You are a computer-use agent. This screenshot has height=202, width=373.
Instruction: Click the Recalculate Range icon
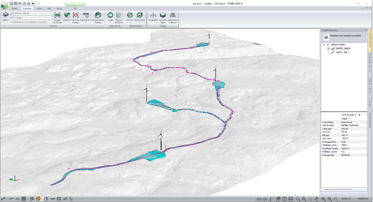(98, 17)
